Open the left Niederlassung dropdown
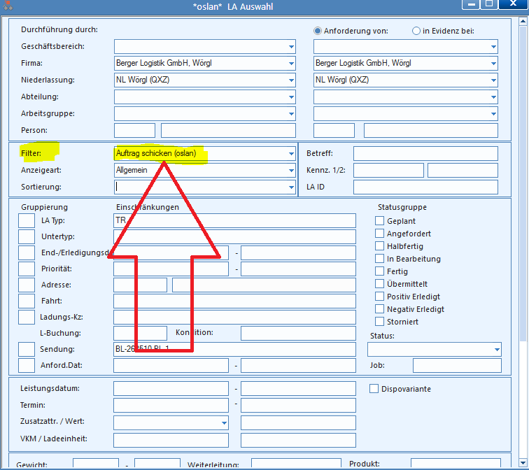The height and width of the screenshot is (470, 529). 291,80
